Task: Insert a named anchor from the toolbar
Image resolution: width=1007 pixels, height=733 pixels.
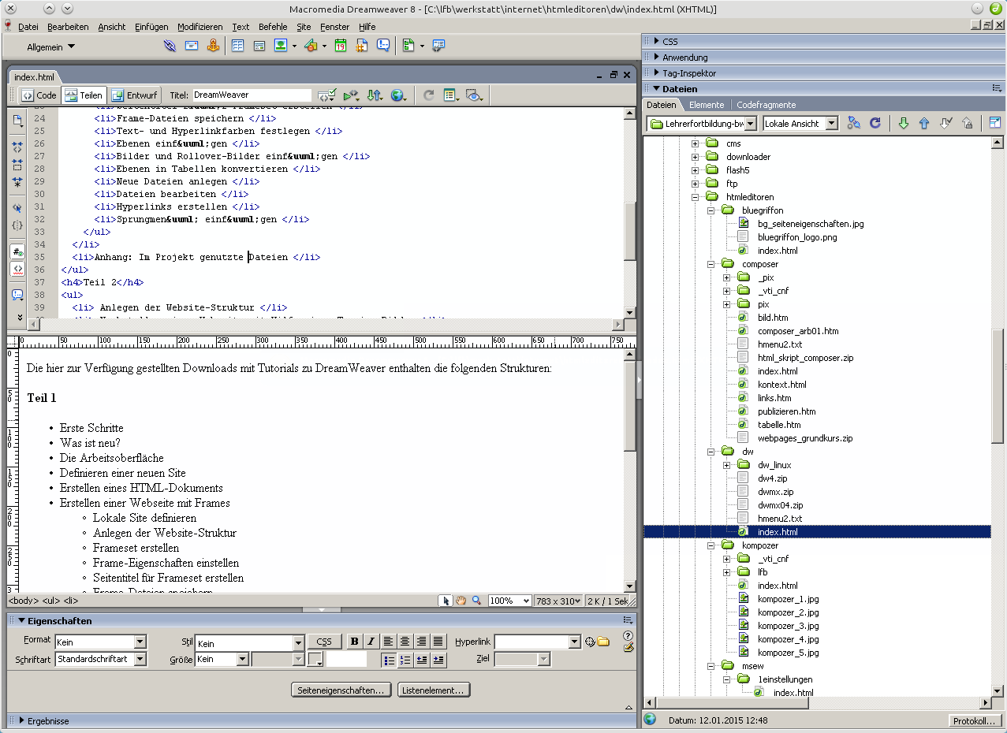Action: point(213,46)
